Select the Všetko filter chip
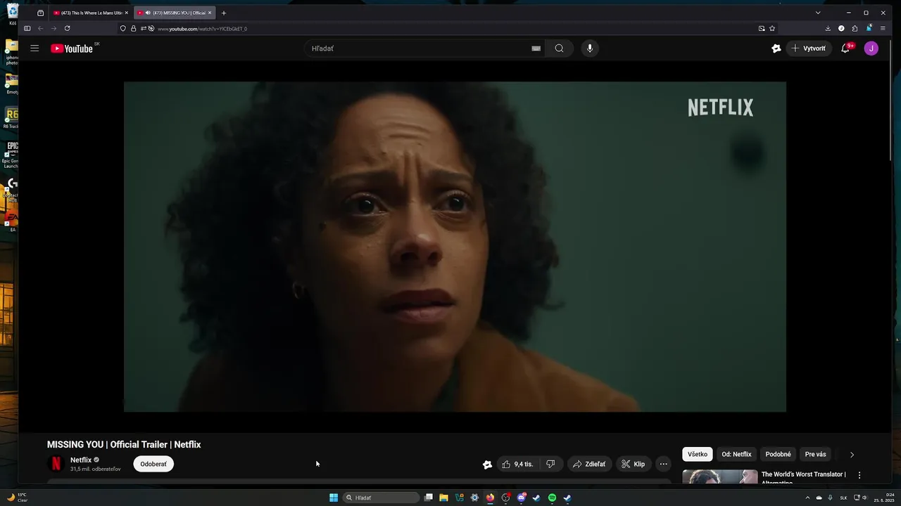The image size is (901, 506). pyautogui.click(x=698, y=454)
